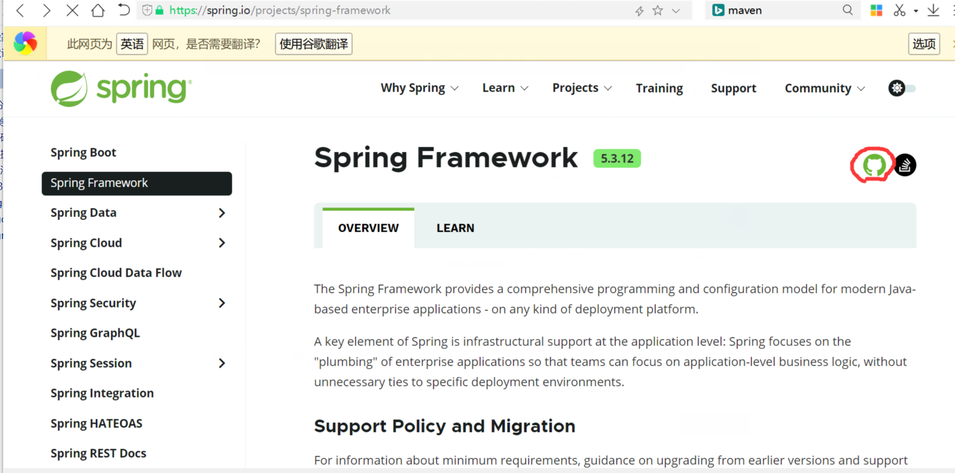
Task: Bookmark page with star icon
Action: click(657, 10)
